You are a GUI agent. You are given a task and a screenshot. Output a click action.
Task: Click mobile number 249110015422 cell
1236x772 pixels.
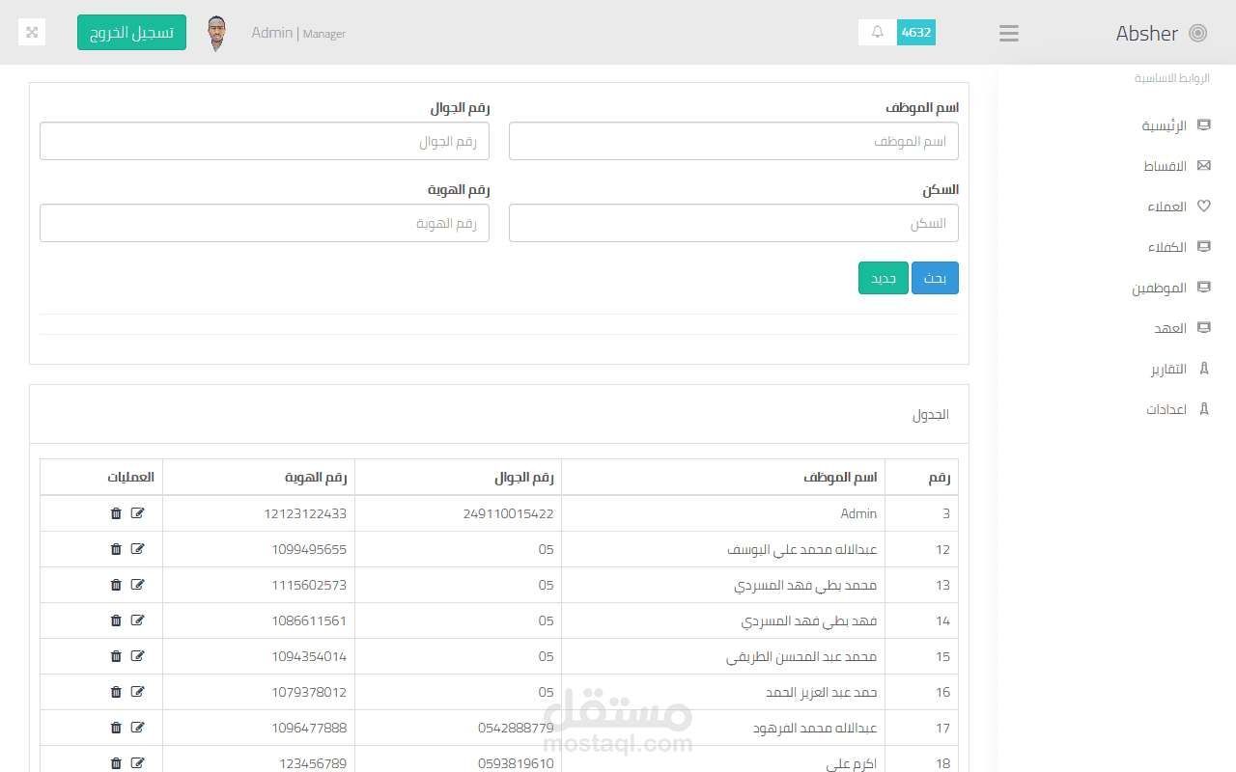tap(458, 513)
